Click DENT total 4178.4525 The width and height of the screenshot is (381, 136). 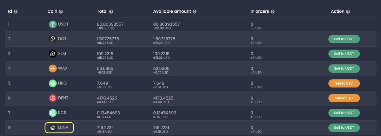(x=107, y=98)
